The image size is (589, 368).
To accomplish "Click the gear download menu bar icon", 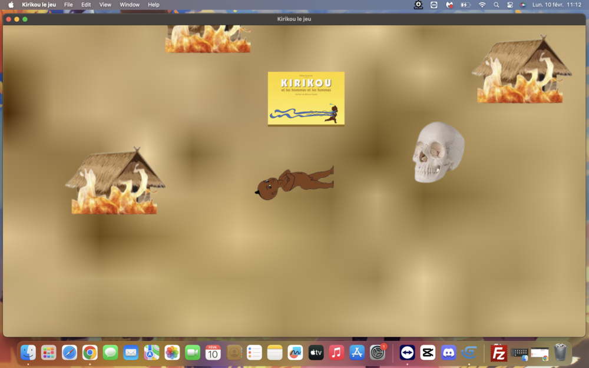I will (x=418, y=5).
